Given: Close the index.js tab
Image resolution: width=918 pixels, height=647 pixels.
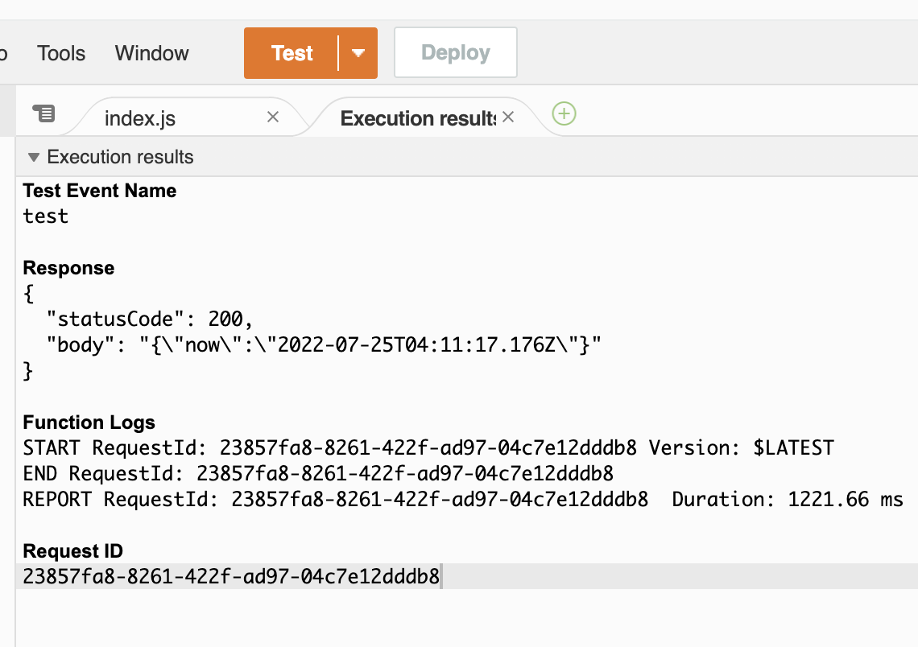Looking at the screenshot, I should tap(273, 117).
